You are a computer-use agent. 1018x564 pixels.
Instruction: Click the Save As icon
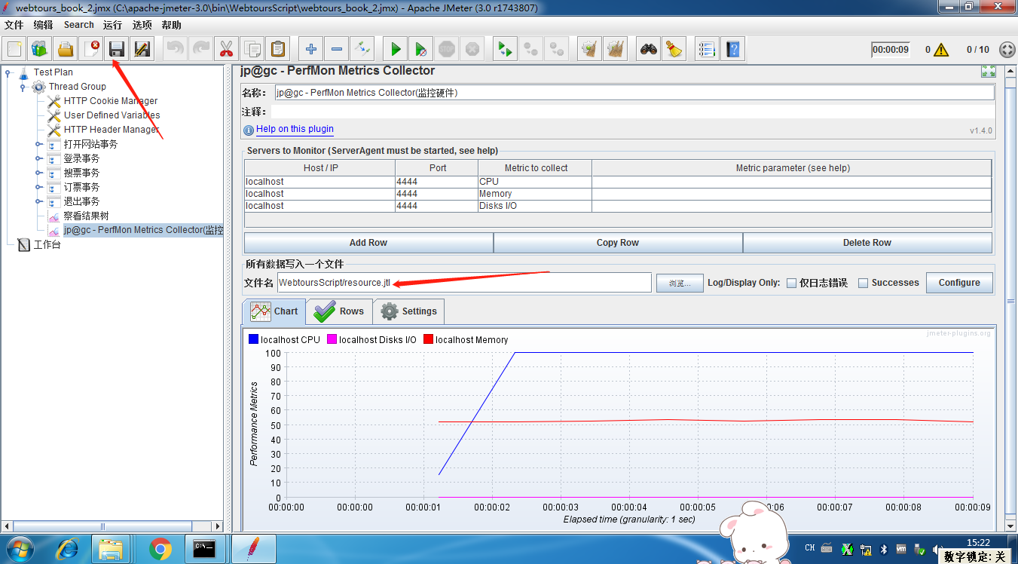[x=142, y=50]
